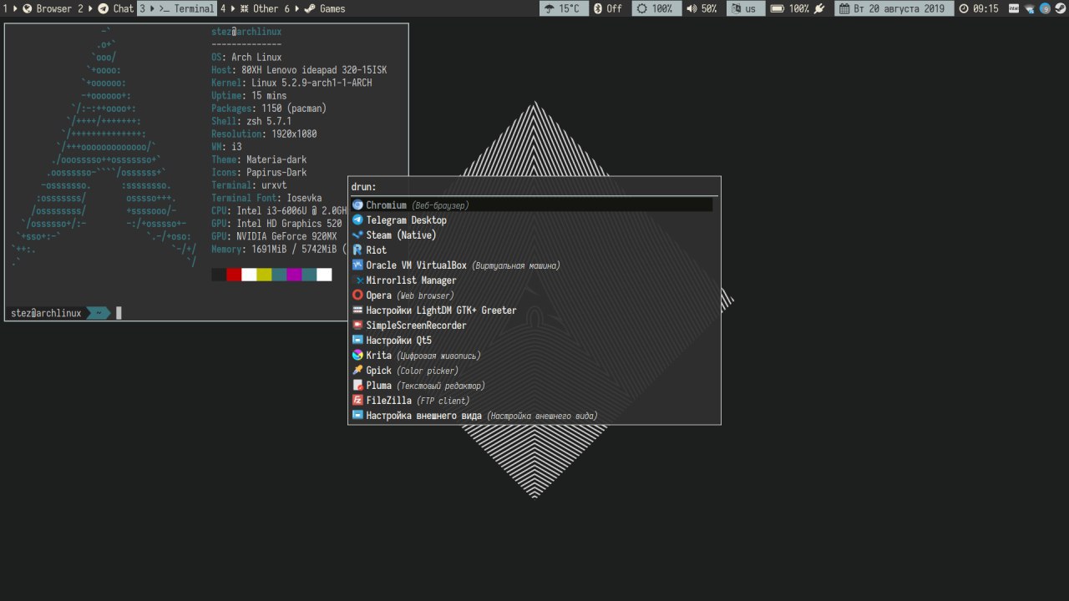Click the weather module showing 15°C

point(562,8)
